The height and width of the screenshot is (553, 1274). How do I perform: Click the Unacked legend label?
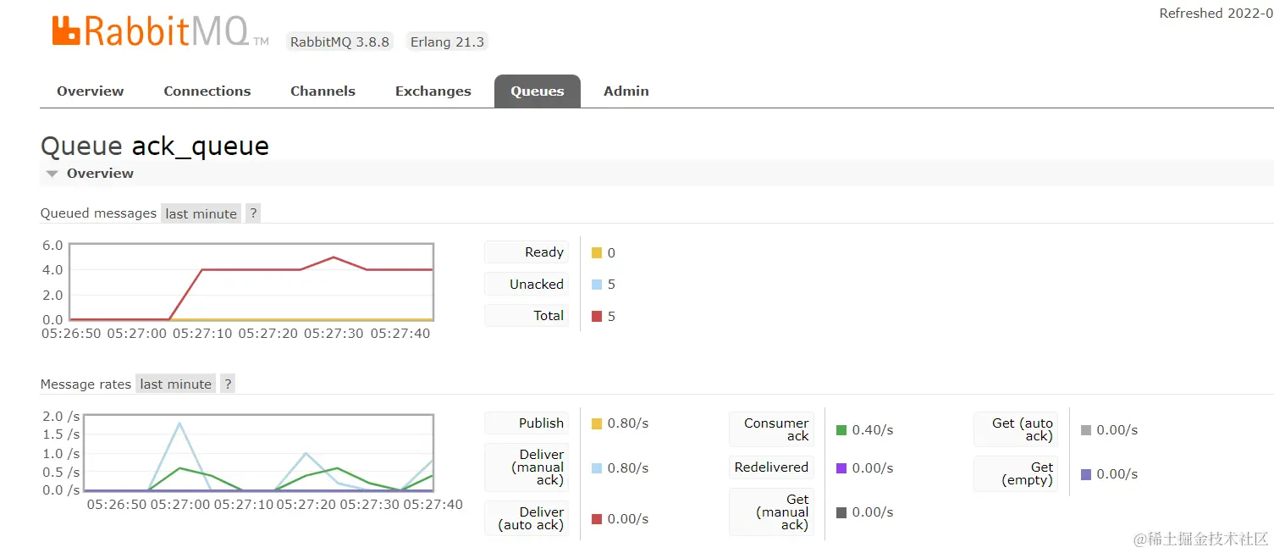[x=527, y=285]
